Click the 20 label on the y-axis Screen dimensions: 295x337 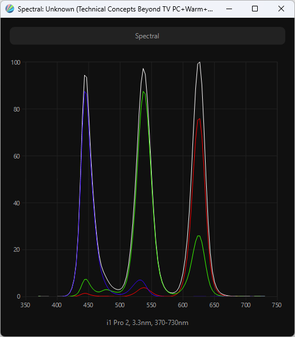[17, 249]
